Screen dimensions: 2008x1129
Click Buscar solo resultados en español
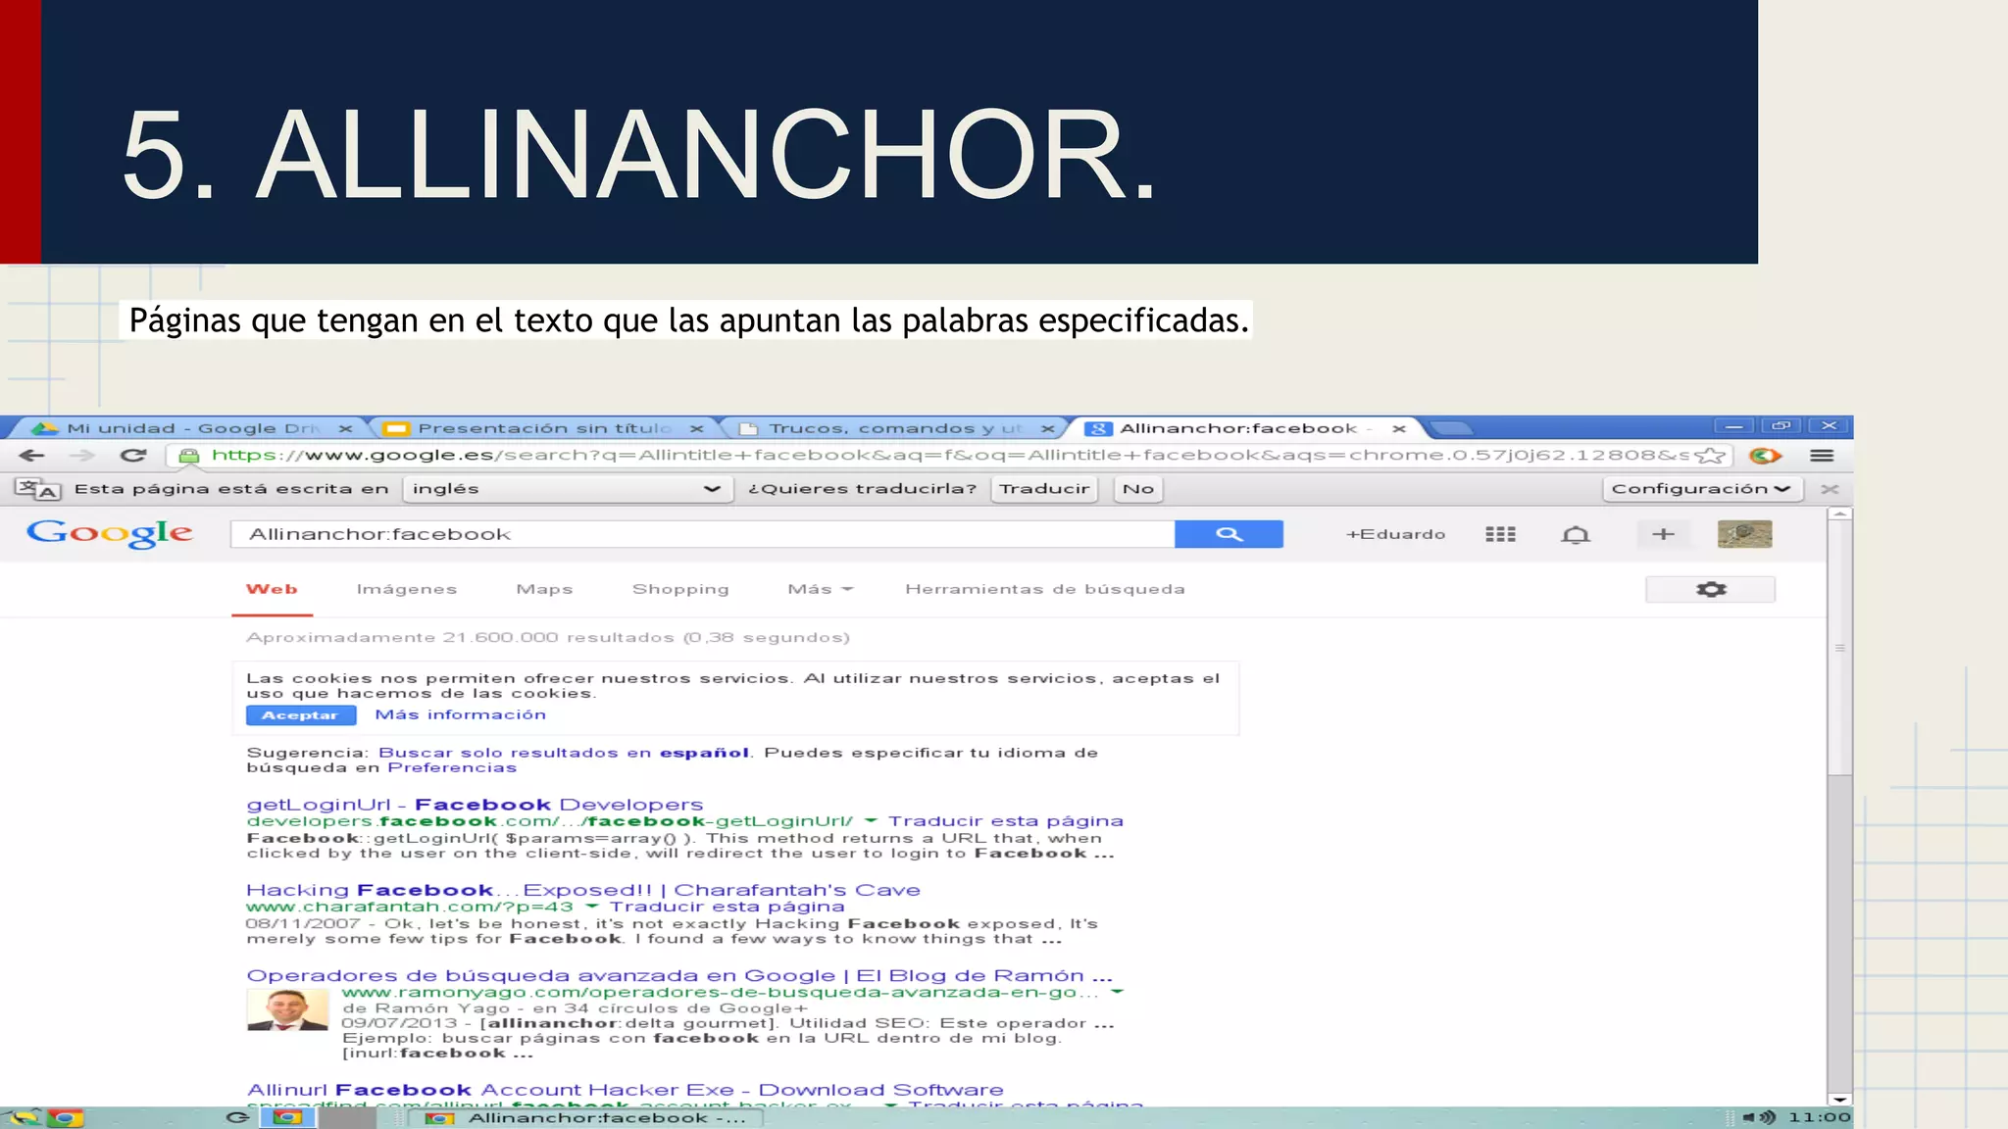[564, 753]
